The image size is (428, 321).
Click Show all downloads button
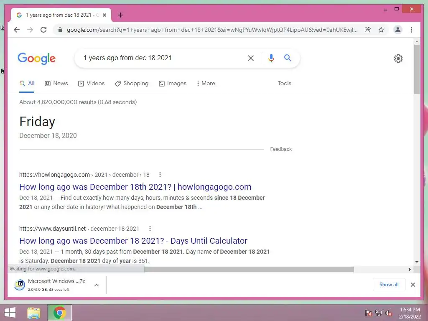pyautogui.click(x=389, y=285)
